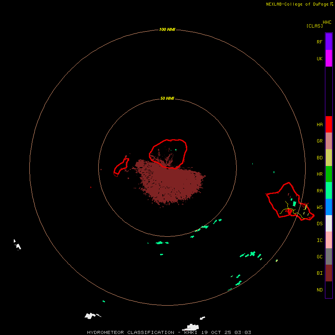Viewport: 335px width, 335px height.
Task: Click the HA legend label
Action: tap(319, 125)
